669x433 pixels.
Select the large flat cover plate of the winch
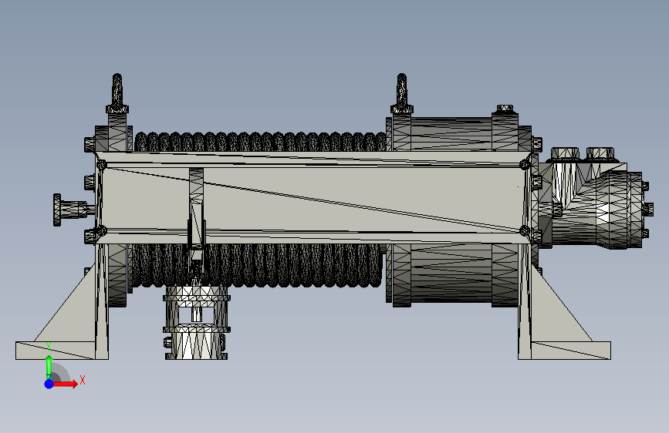(x=313, y=199)
